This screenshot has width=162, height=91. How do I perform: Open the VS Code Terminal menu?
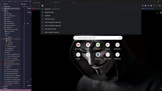pyautogui.click(x=26, y=1)
